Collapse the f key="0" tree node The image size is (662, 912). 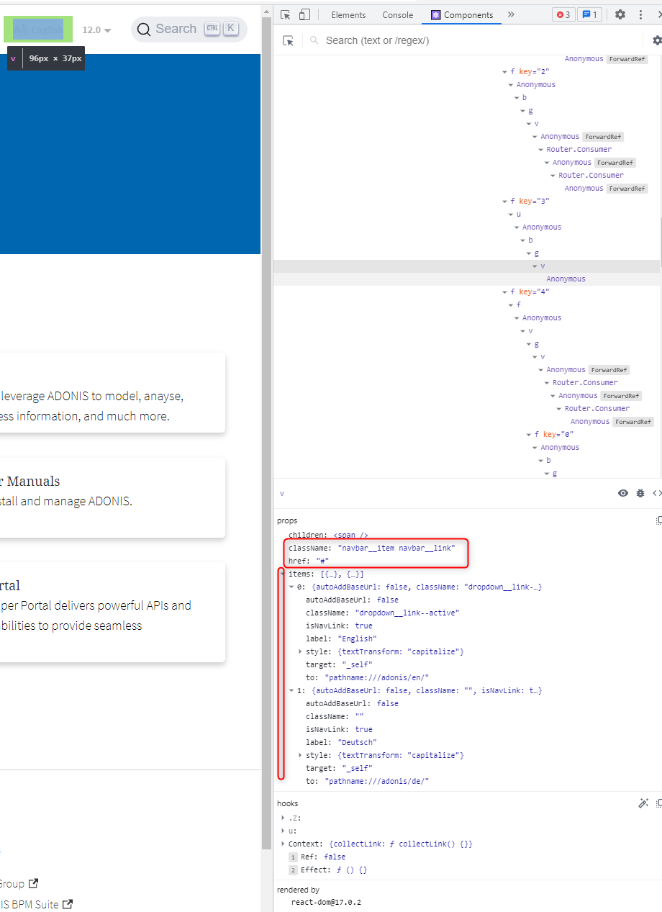[529, 434]
